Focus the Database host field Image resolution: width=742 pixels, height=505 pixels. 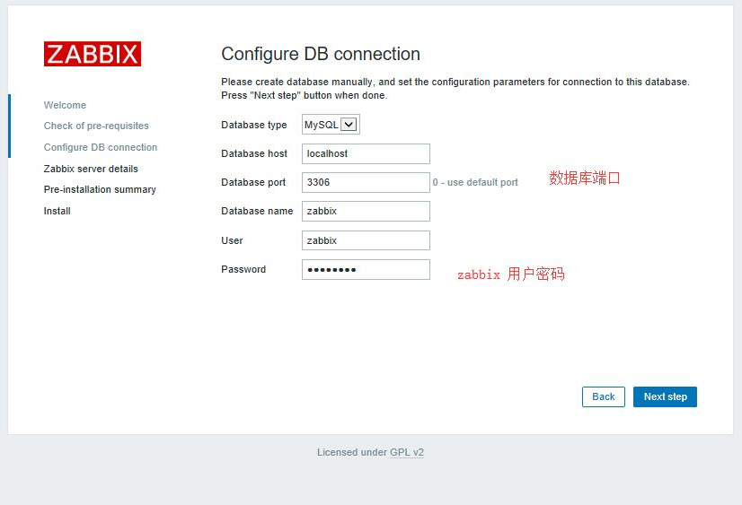pos(366,153)
